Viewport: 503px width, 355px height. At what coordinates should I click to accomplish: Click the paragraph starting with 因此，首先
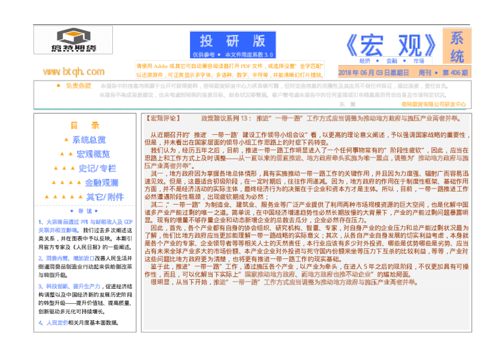click(306, 243)
